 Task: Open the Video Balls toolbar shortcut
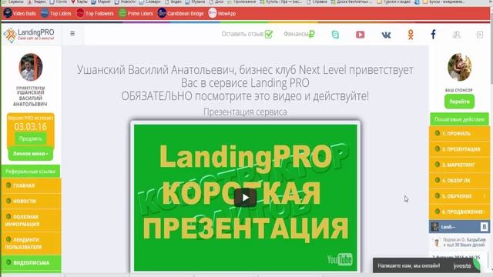point(19,14)
